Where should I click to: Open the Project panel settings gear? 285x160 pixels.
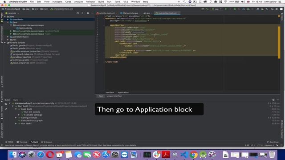click(88, 13)
